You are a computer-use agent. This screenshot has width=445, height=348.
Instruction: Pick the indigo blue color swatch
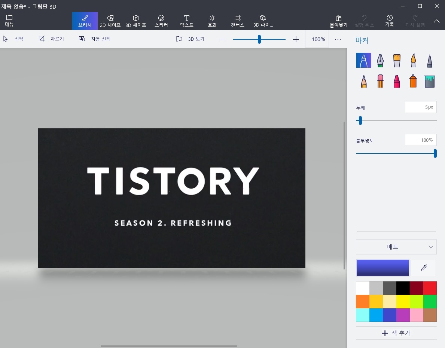pos(390,315)
